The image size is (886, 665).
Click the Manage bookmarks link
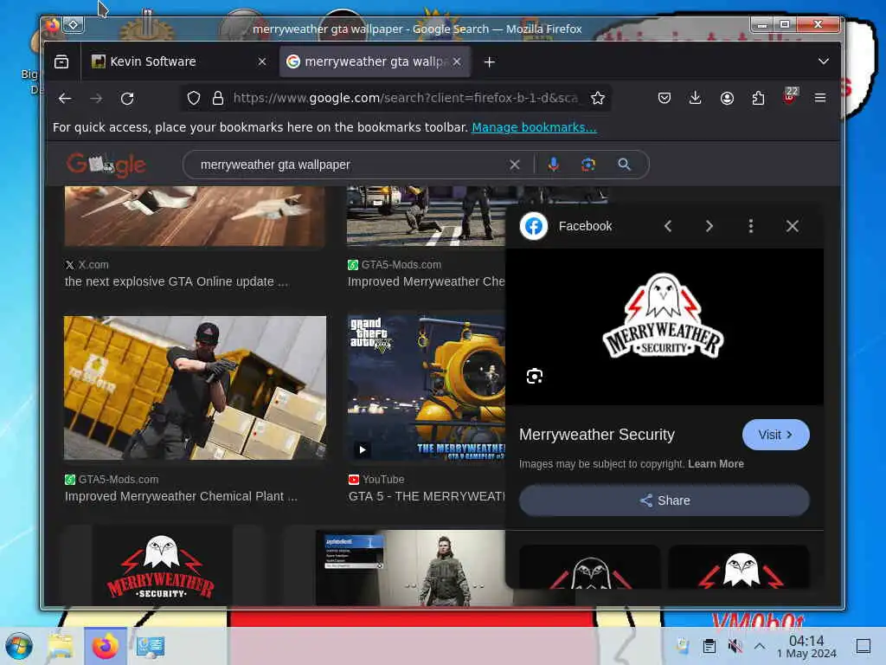click(x=534, y=127)
